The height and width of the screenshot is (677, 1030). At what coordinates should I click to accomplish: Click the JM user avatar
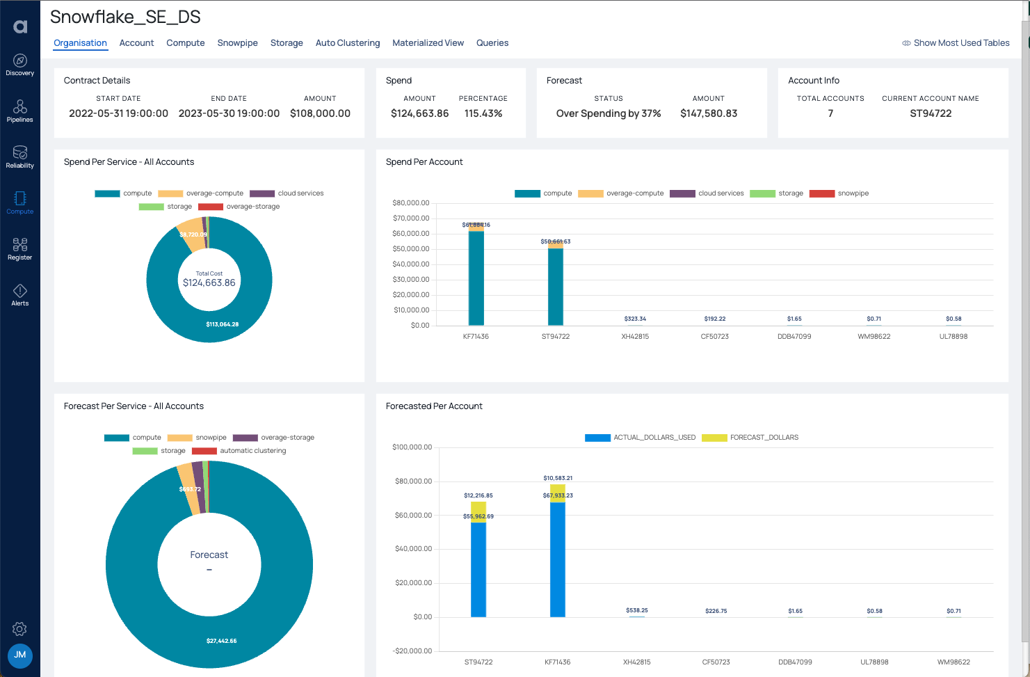(x=20, y=655)
